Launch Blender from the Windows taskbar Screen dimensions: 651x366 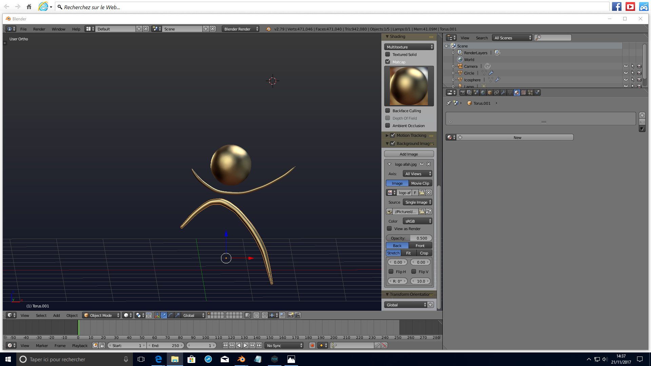click(x=241, y=359)
